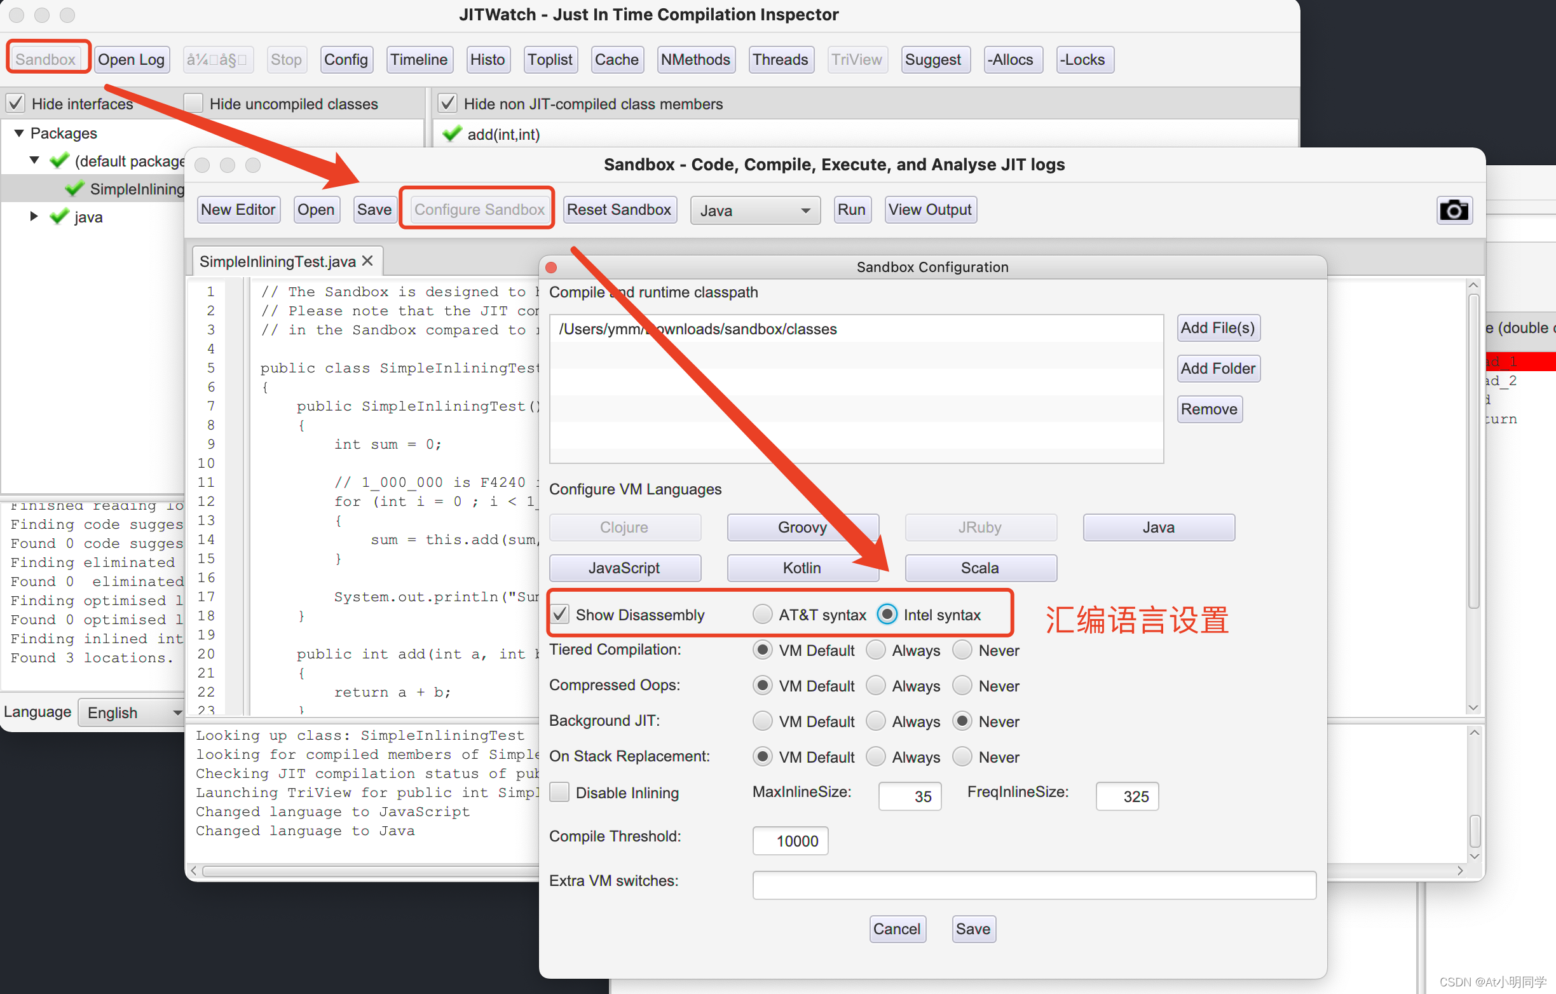Click Add Folder button

[x=1218, y=369]
